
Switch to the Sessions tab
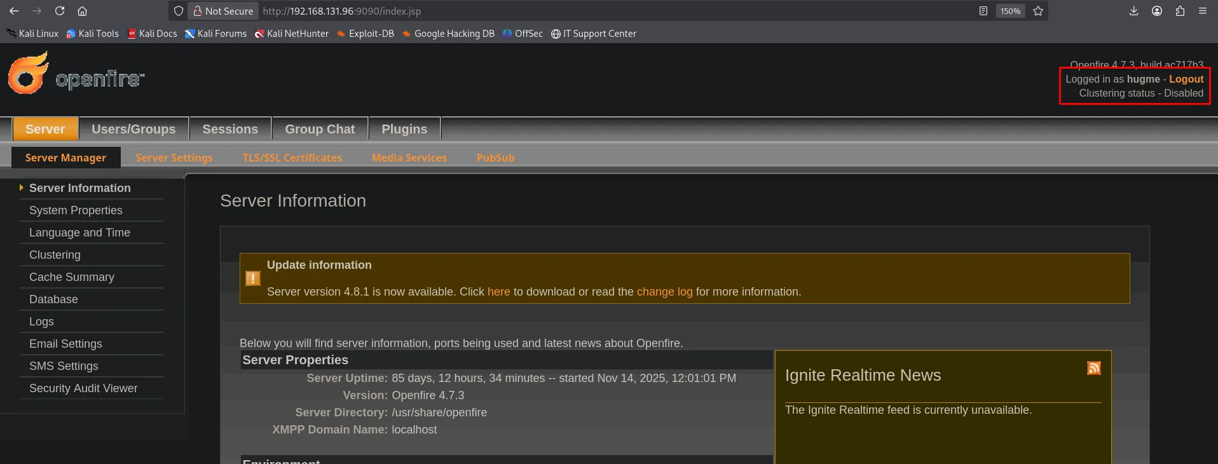tap(230, 129)
